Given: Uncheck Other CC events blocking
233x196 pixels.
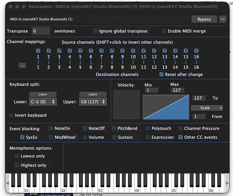Looking at the screenshot, I should (x=180, y=137).
